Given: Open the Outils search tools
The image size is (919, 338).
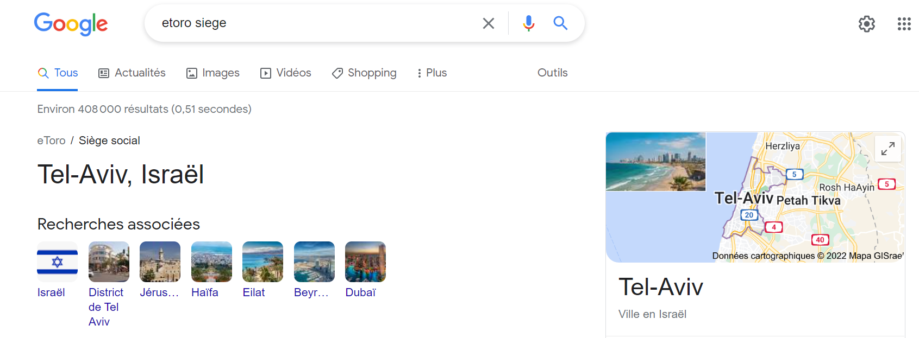Looking at the screenshot, I should click(552, 73).
